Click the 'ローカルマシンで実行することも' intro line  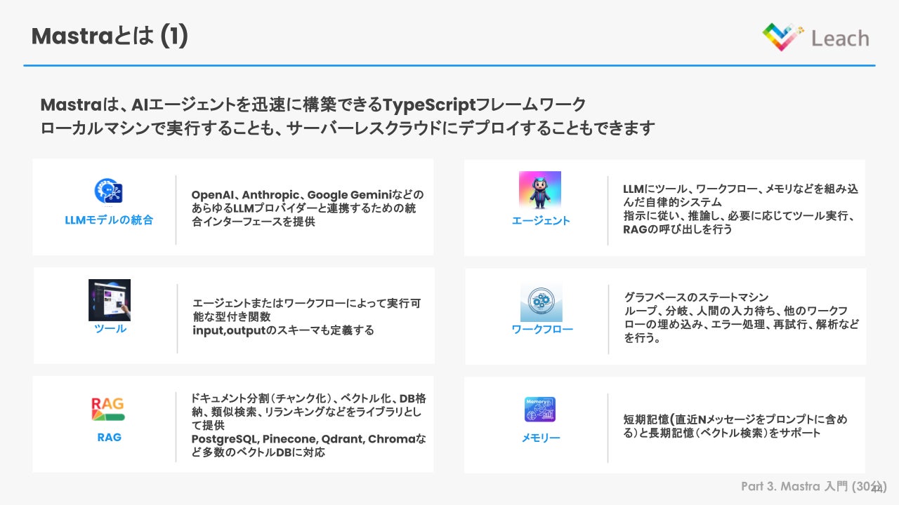[348, 128]
